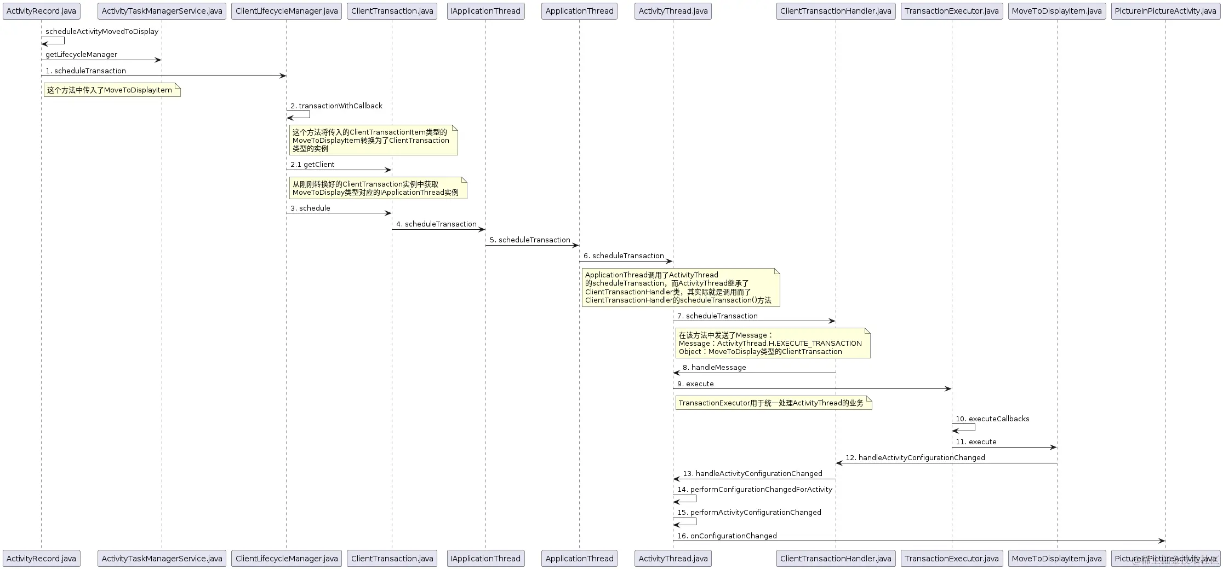Click the top ApplicationThread participant box
This screenshot has height=569, width=1223.
tap(579, 11)
